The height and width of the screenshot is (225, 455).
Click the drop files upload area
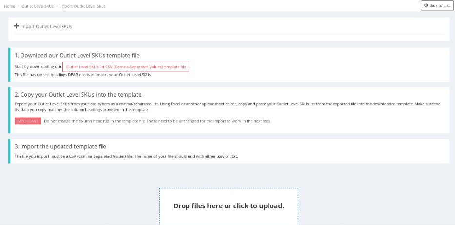click(228, 206)
